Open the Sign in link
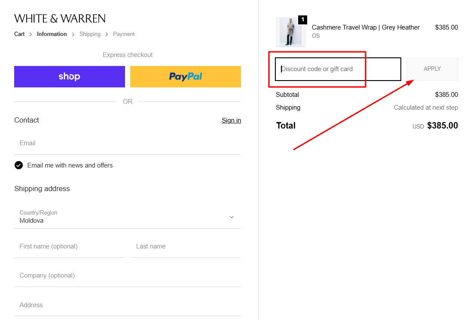The height and width of the screenshot is (320, 476). coord(231,120)
